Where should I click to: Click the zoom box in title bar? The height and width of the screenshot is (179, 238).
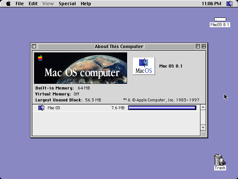tap(197, 46)
